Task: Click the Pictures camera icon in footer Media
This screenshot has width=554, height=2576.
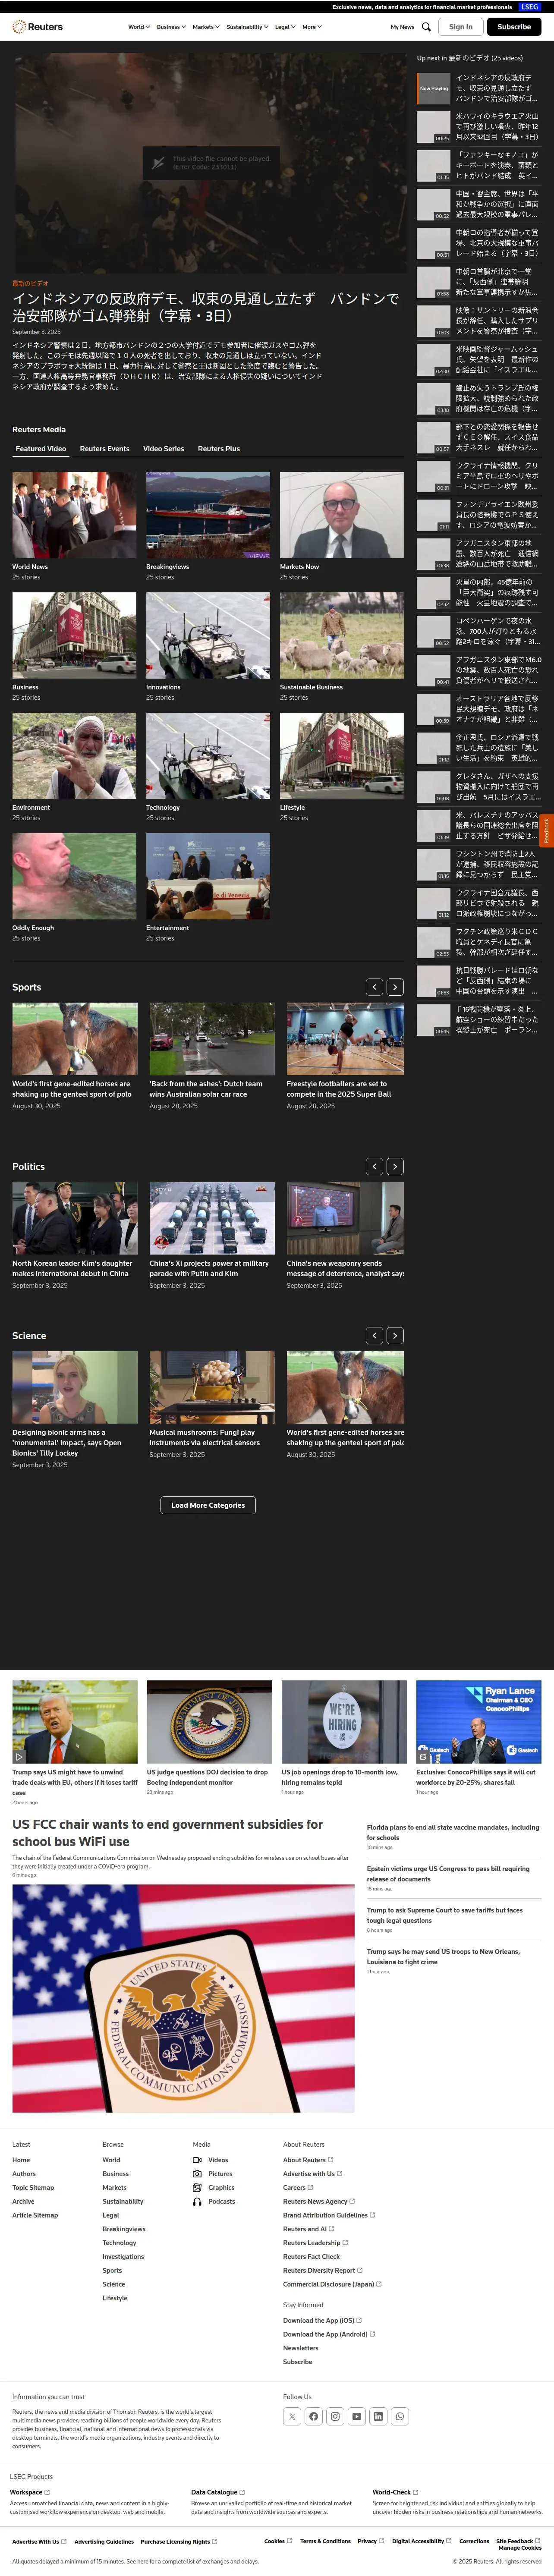Action: coord(197,2174)
